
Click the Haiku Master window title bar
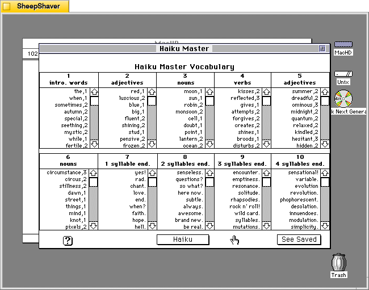[184, 49]
